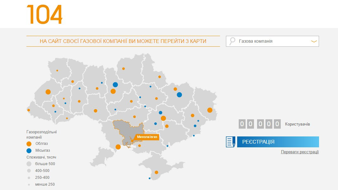Click the Миколаївгаз map label

[147, 137]
